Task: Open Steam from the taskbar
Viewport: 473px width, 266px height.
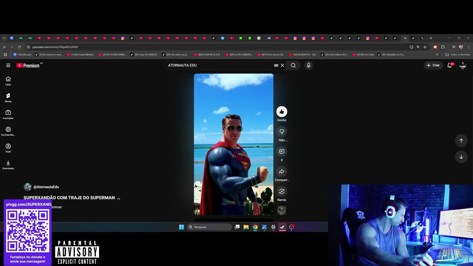Action: (x=282, y=227)
